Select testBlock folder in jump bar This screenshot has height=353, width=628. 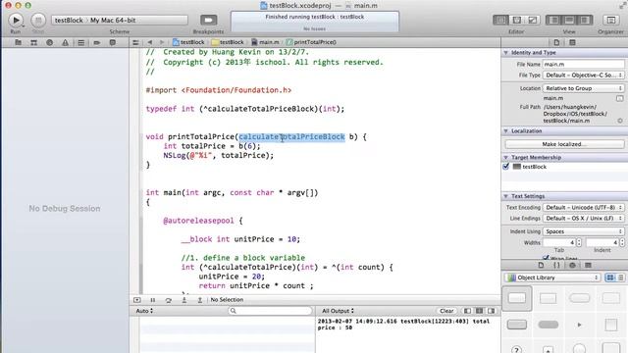[x=228, y=42]
